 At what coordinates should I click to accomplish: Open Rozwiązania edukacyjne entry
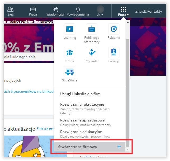tap(85, 134)
